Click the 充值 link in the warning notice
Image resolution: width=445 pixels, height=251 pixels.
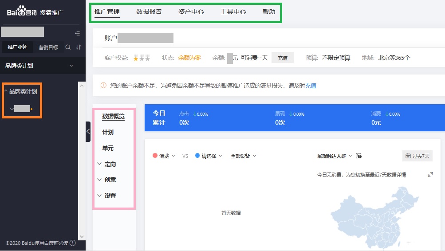(x=311, y=86)
